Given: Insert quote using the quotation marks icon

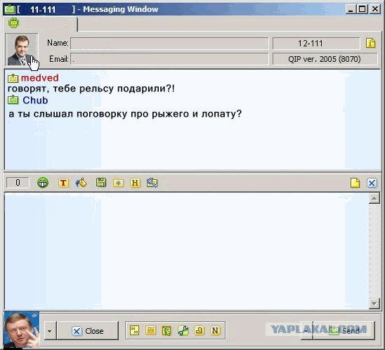Looking at the screenshot, I should pos(135,330).
